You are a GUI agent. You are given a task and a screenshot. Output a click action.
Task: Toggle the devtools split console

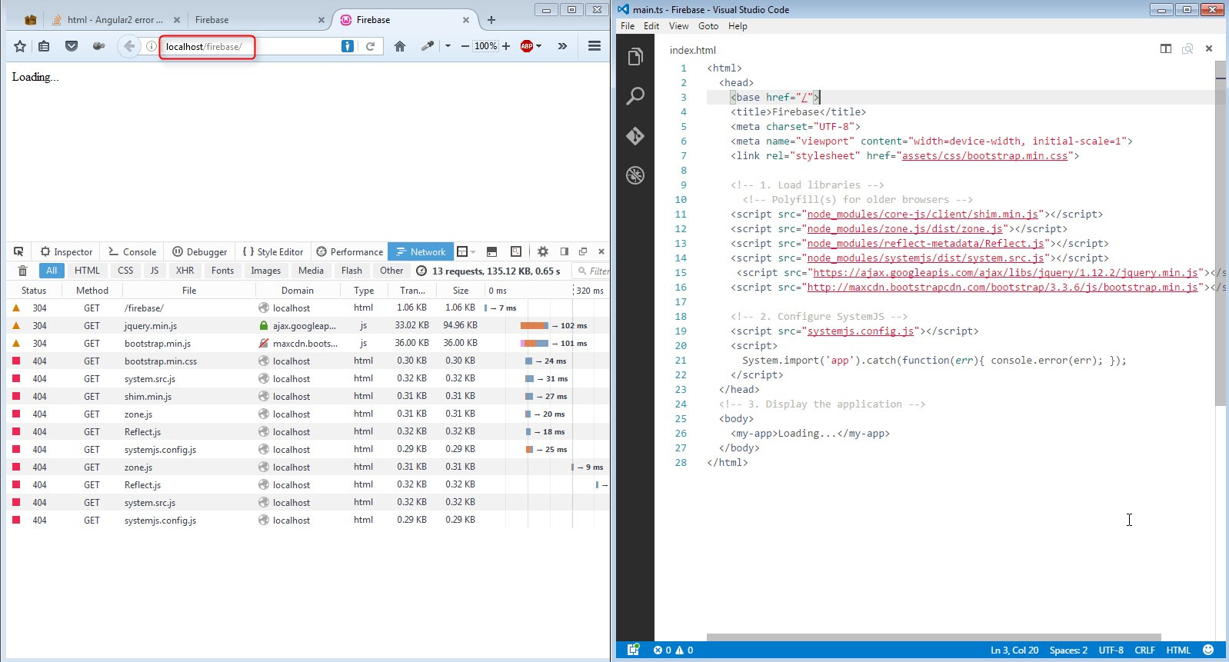[492, 251]
